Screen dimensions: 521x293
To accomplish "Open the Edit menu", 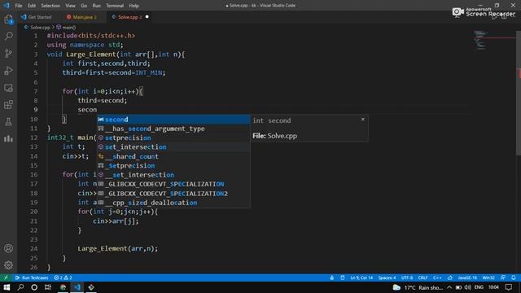I will coord(32,6).
